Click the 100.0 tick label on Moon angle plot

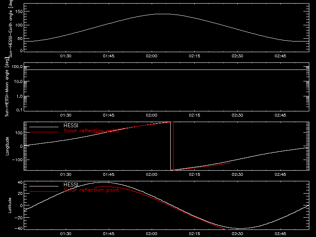coord(17,67)
